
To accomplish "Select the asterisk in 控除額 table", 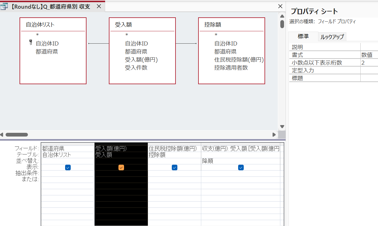I will pyautogui.click(x=216, y=35).
